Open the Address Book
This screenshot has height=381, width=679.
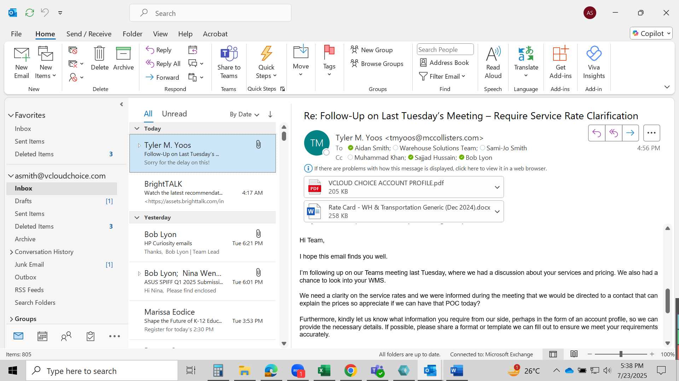click(444, 62)
